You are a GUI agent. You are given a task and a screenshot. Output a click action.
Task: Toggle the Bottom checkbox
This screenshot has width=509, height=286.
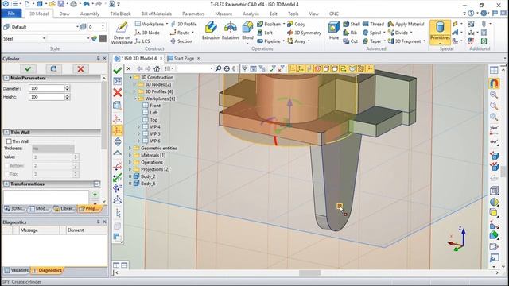tap(6, 166)
